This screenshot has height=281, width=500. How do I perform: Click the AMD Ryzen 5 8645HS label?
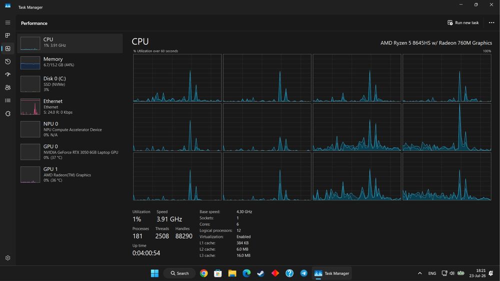[436, 42]
